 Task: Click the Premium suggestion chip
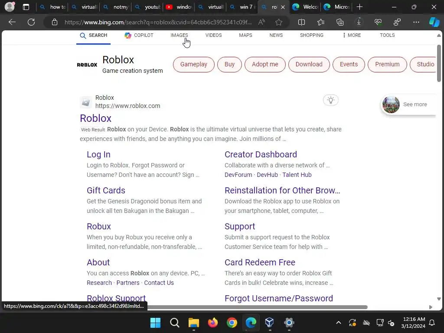[387, 64]
